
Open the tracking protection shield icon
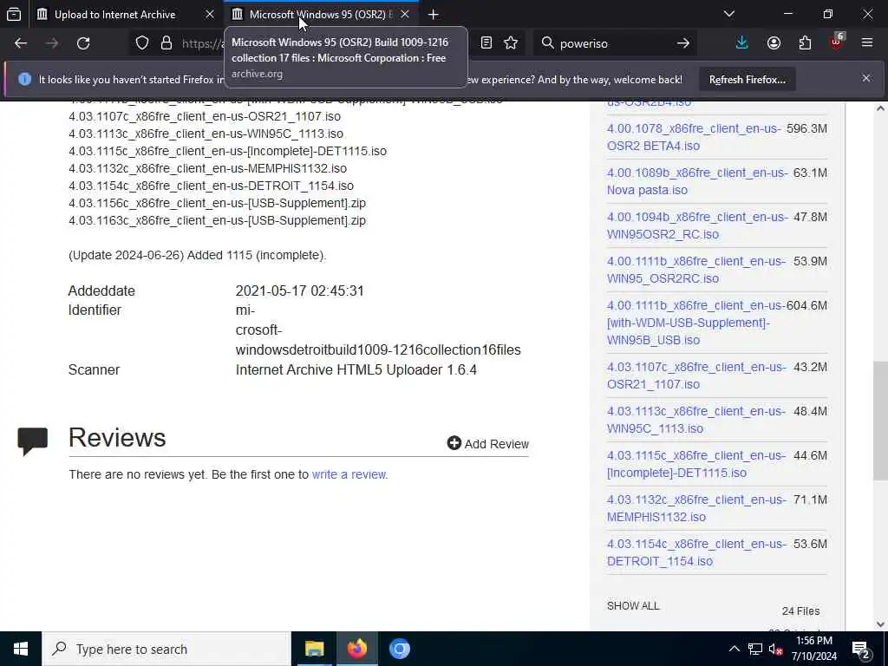point(142,43)
